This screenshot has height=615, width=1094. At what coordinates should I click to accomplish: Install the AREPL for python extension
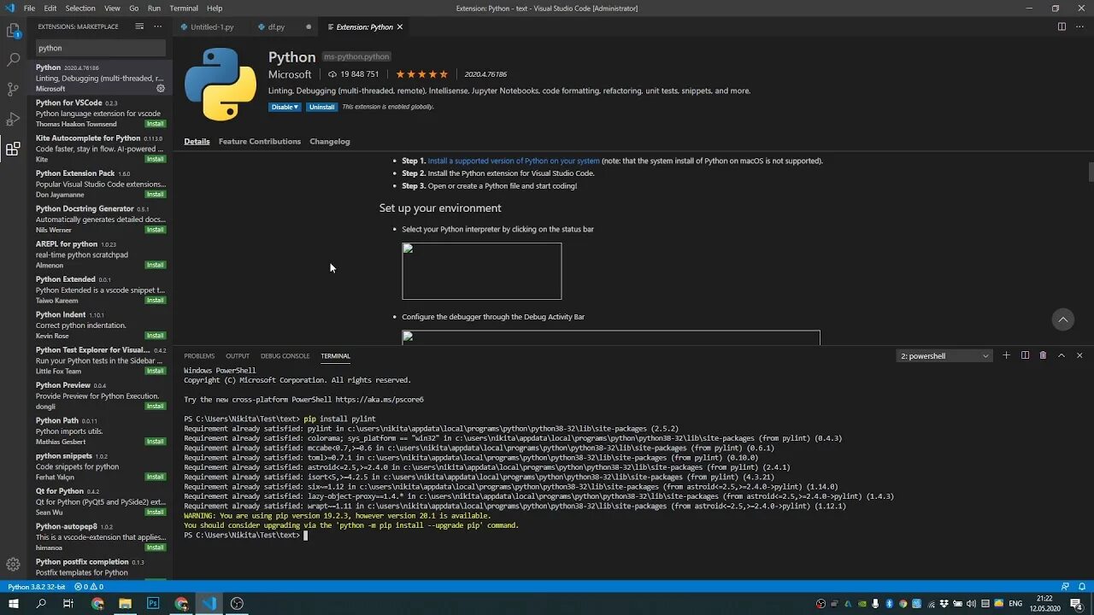click(x=155, y=265)
